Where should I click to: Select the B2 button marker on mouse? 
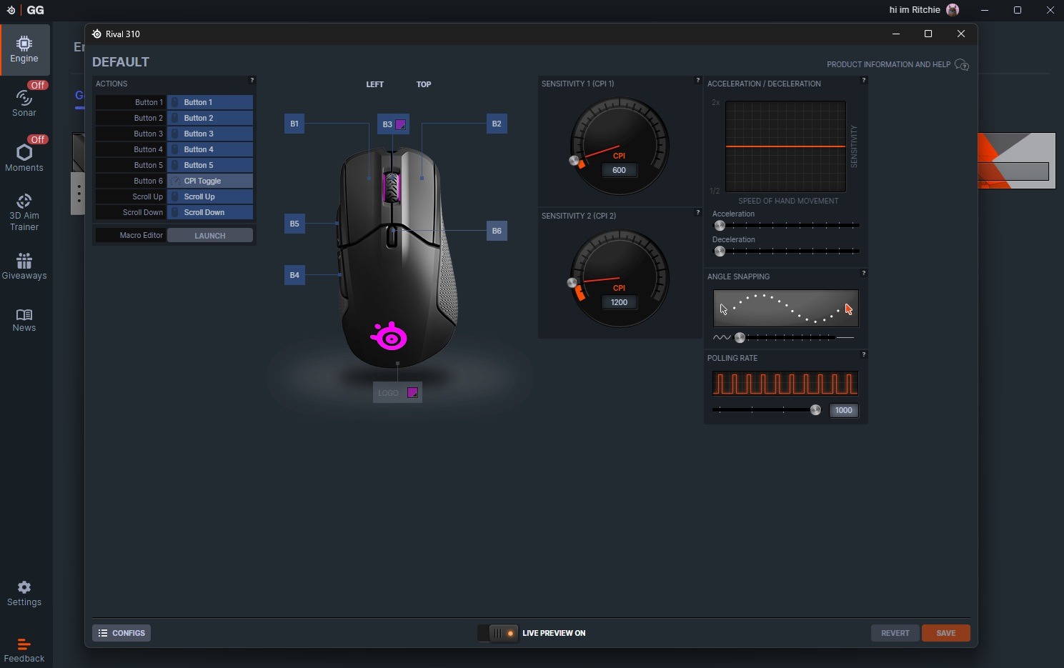(497, 124)
